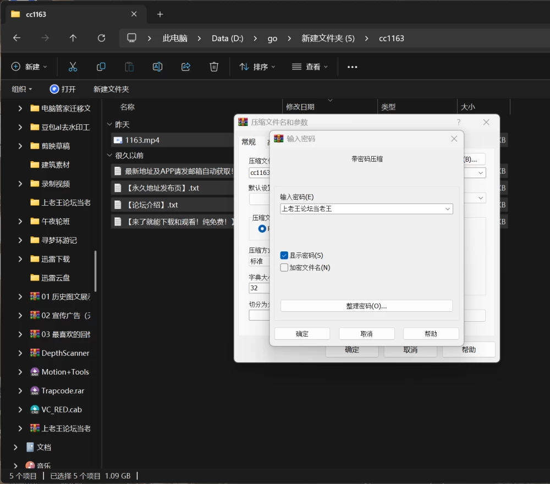
Task: Expand the 剪映草稿 folder tree node
Action: tap(20, 146)
